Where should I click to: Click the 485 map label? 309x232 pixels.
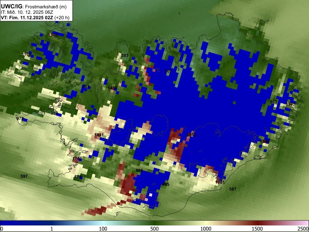(139, 171)
